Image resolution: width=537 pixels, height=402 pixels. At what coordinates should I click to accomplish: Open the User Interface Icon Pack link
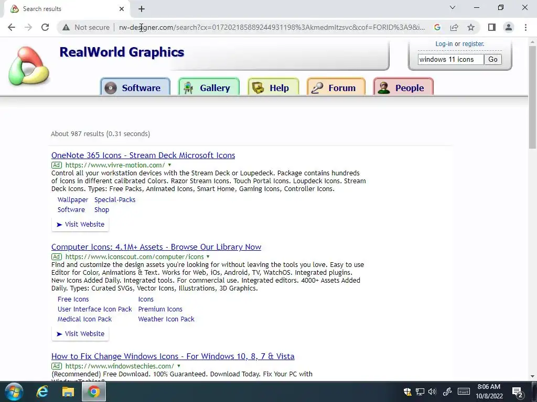point(94,309)
